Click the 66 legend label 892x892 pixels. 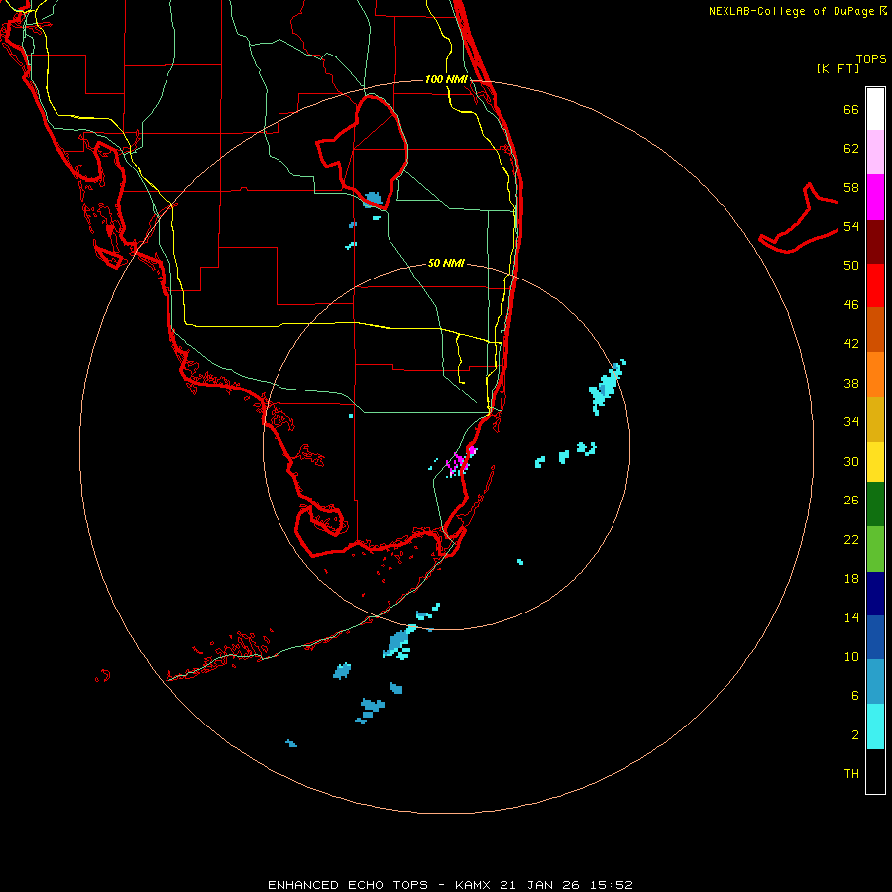851,110
